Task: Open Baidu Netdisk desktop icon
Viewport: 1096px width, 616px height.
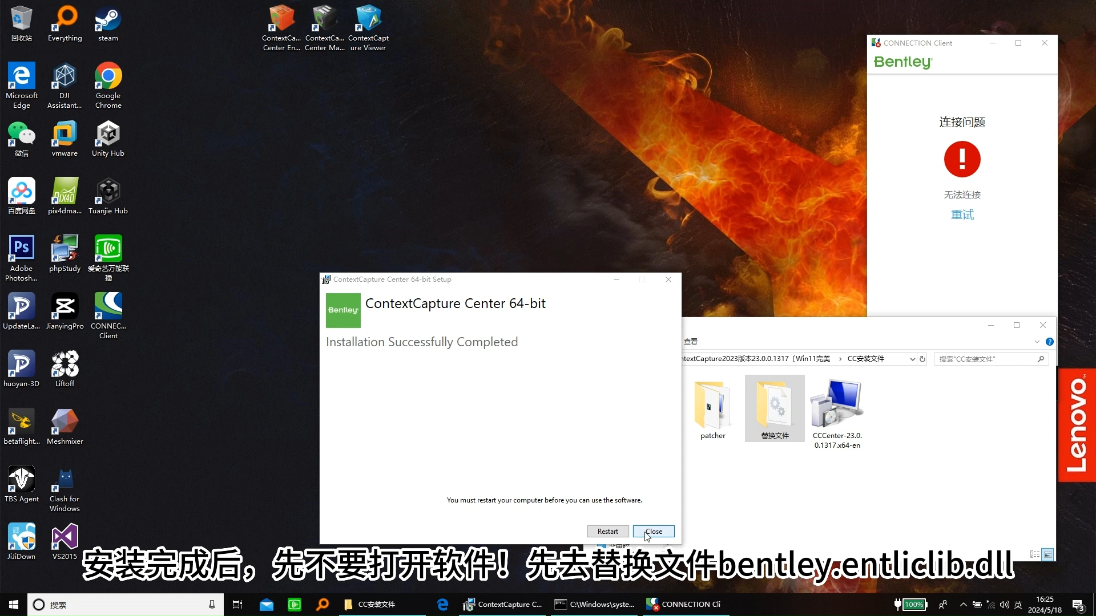Action: 22,196
